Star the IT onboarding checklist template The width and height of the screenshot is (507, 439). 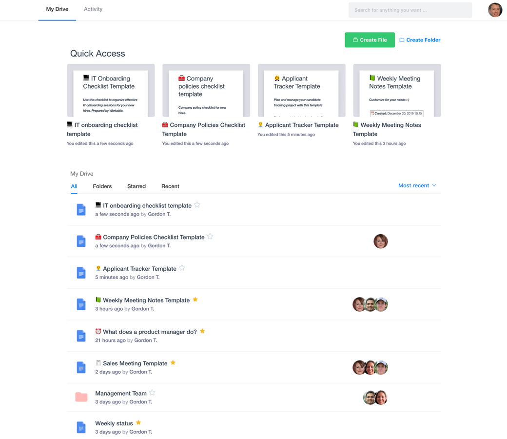pos(197,205)
